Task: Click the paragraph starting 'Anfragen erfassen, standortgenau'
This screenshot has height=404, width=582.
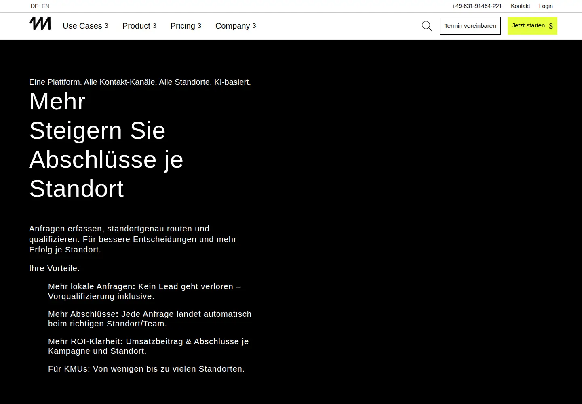Action: coord(133,239)
